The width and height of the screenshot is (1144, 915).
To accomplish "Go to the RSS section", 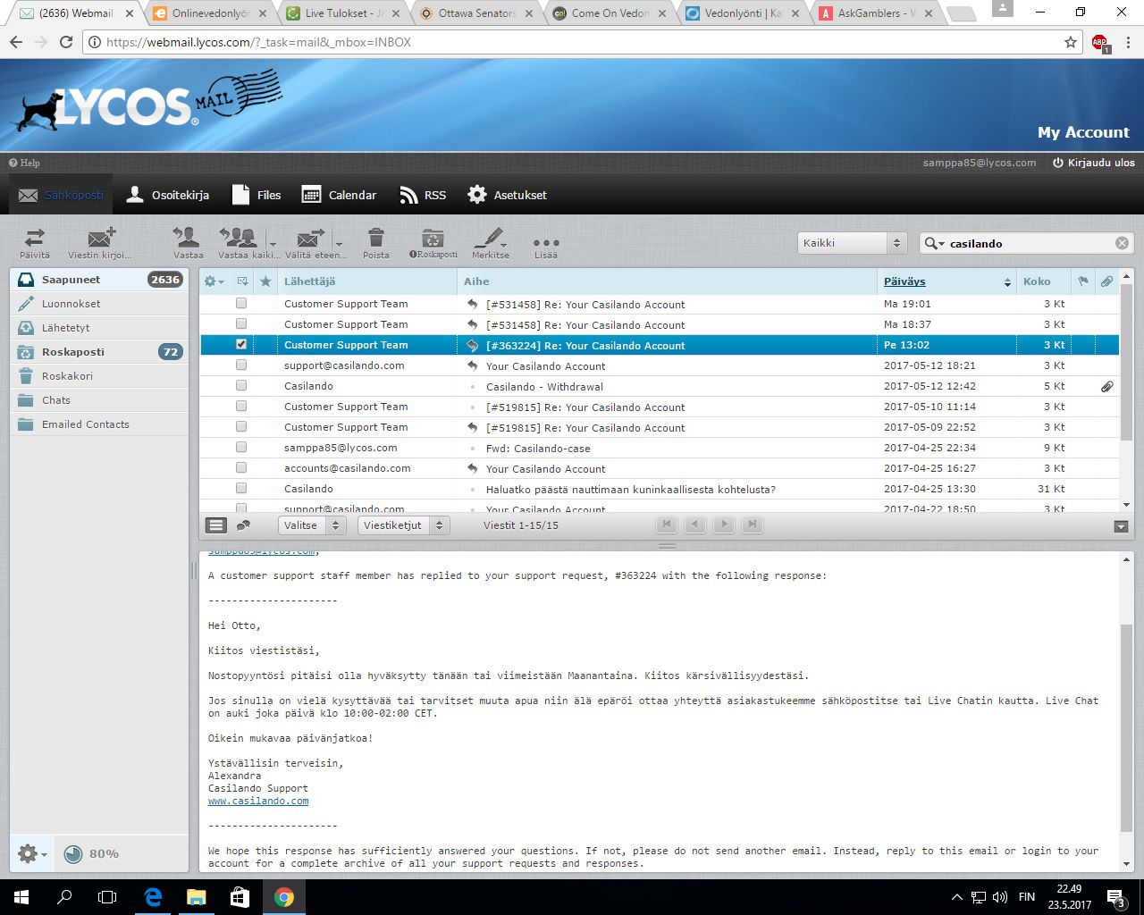I will tap(423, 195).
